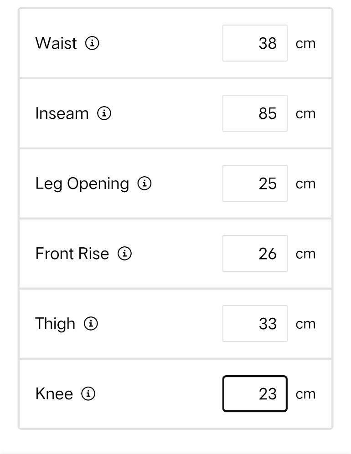351x454 pixels.
Task: Click the Front Rise input showing 26
Action: click(255, 253)
